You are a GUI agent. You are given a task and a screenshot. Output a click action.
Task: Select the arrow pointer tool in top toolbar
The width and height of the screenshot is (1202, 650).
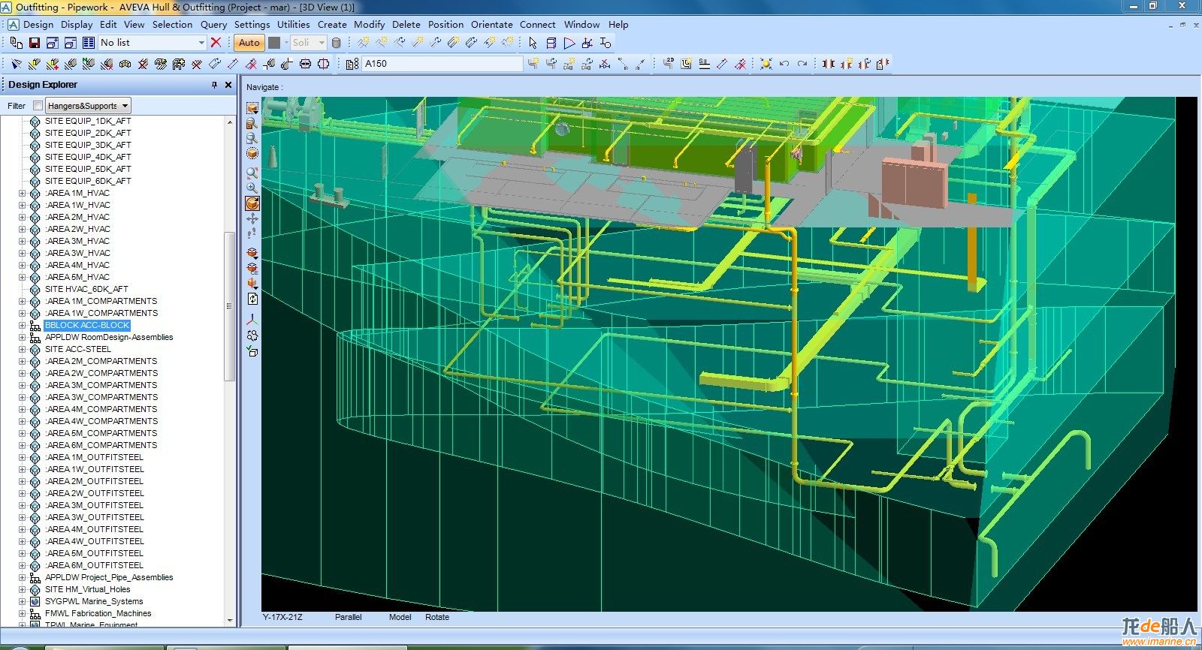coord(533,43)
